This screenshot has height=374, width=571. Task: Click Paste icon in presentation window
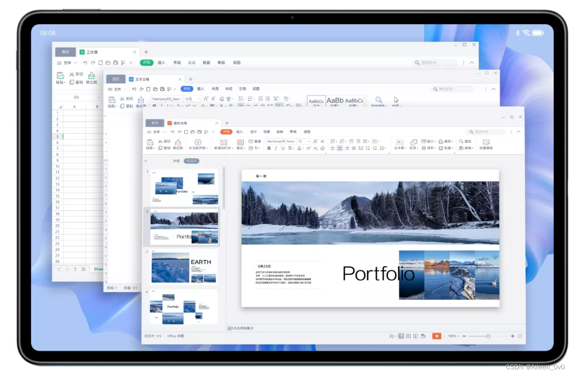(150, 142)
